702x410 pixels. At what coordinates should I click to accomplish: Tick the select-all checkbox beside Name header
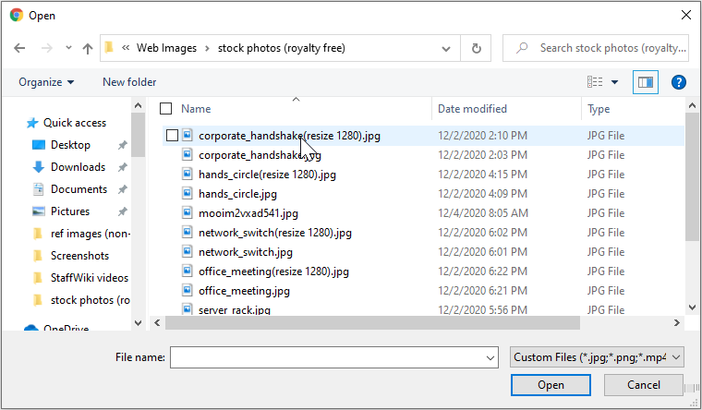tap(166, 109)
